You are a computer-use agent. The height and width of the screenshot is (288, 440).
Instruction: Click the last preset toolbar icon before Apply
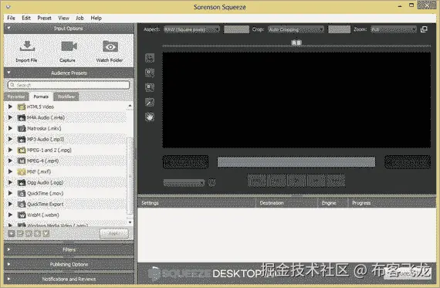(46, 233)
